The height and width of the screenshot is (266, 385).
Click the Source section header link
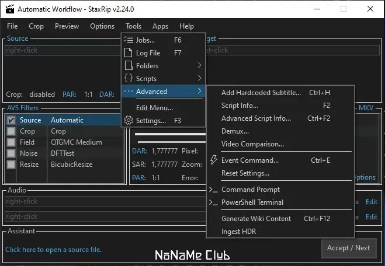coord(18,38)
